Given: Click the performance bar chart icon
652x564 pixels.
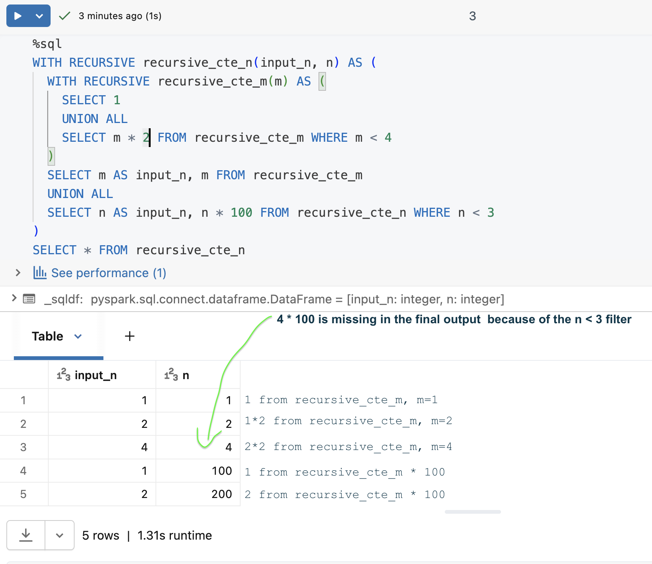Looking at the screenshot, I should coord(40,273).
